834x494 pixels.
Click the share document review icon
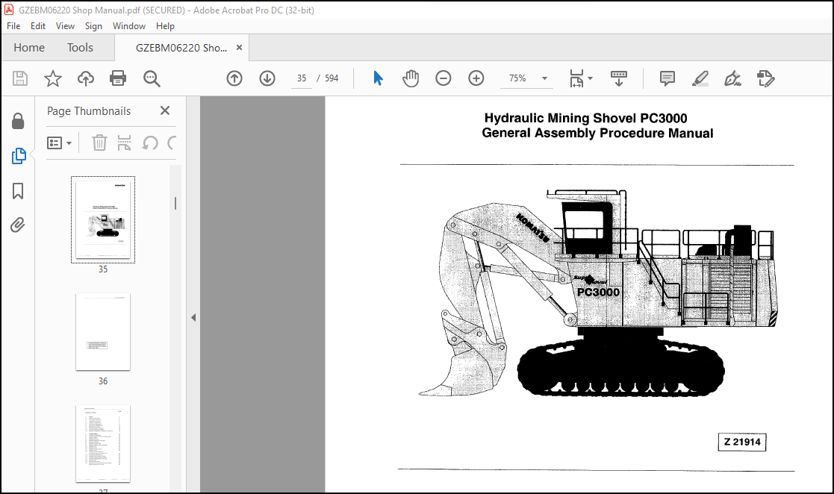pos(765,78)
